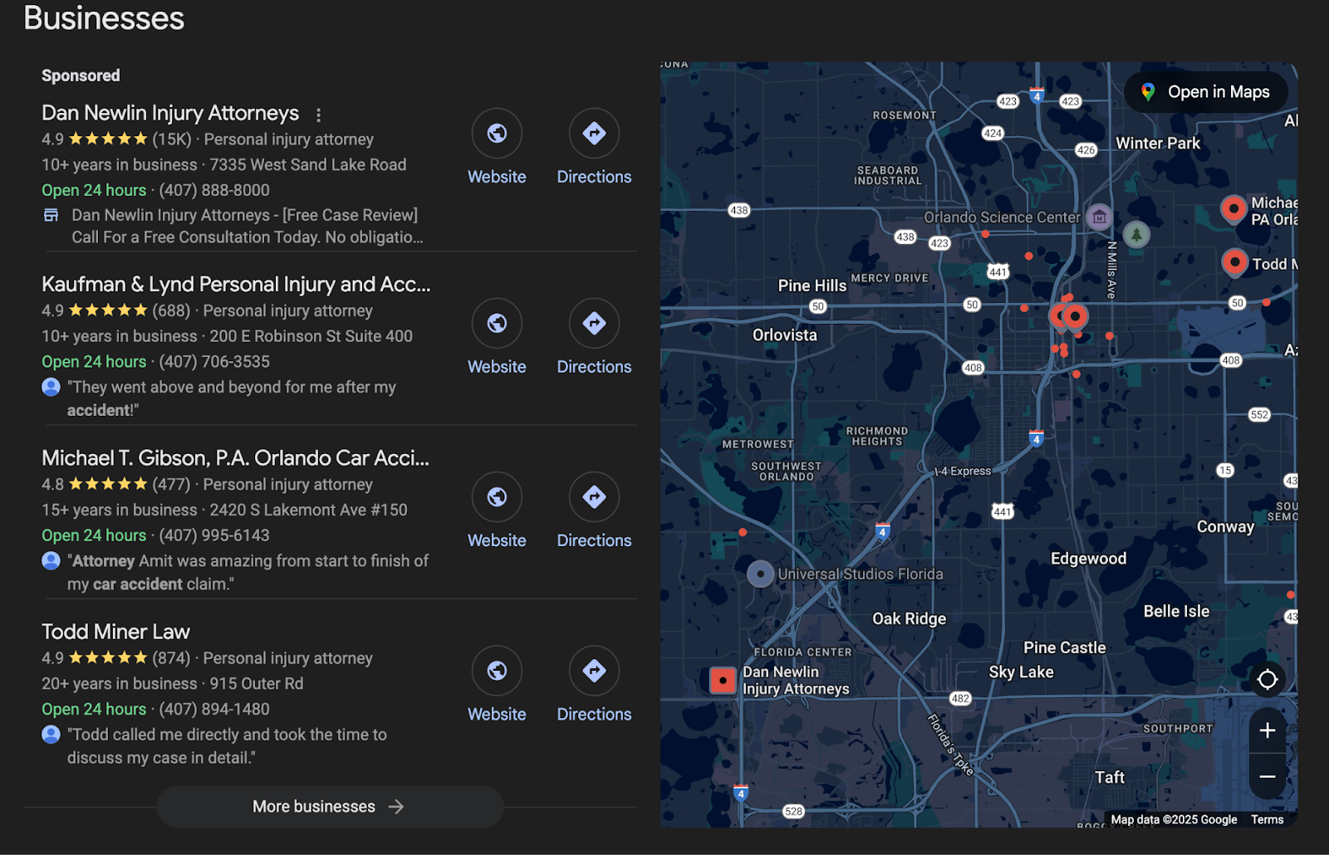The image size is (1329, 855).
Task: Select Dan Newlin square pin on map
Action: coord(723,681)
